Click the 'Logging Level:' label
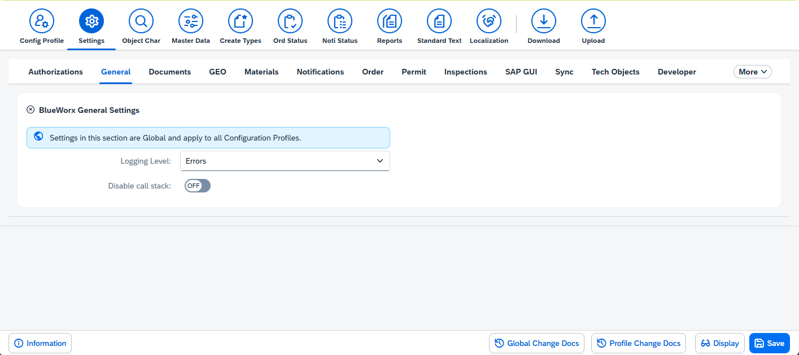This screenshot has width=799, height=355. coord(146,161)
